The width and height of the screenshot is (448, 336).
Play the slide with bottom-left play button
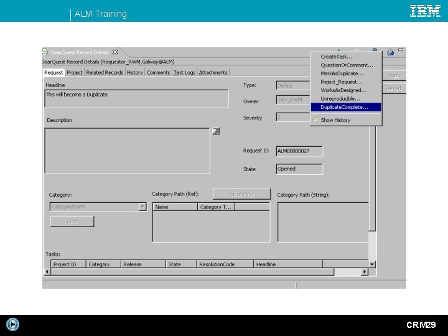pos(12,324)
